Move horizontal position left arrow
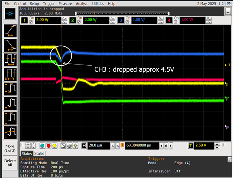This screenshot has height=178, width=233. [x=162, y=146]
